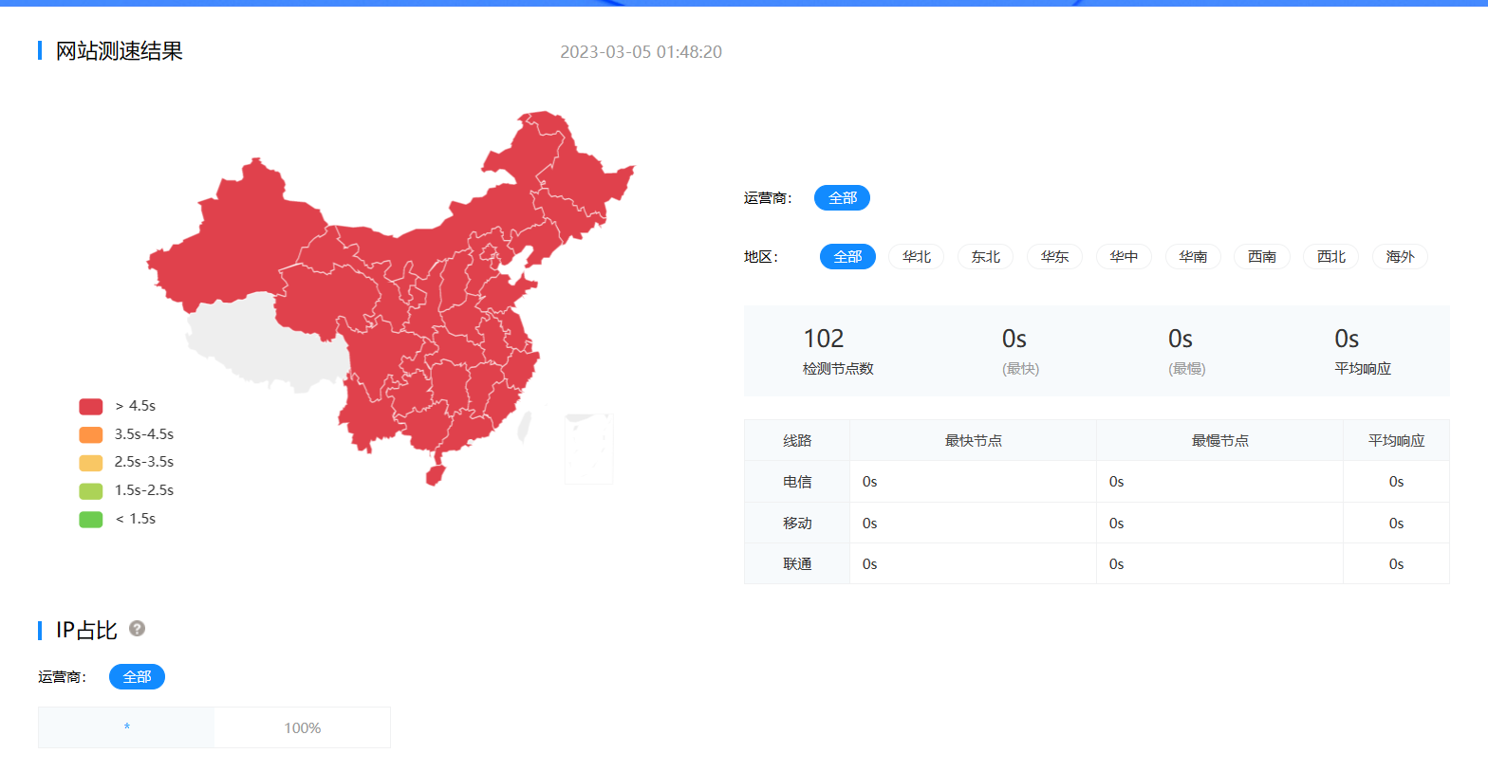Filter by region 西南
The image size is (1488, 772).
1262,257
